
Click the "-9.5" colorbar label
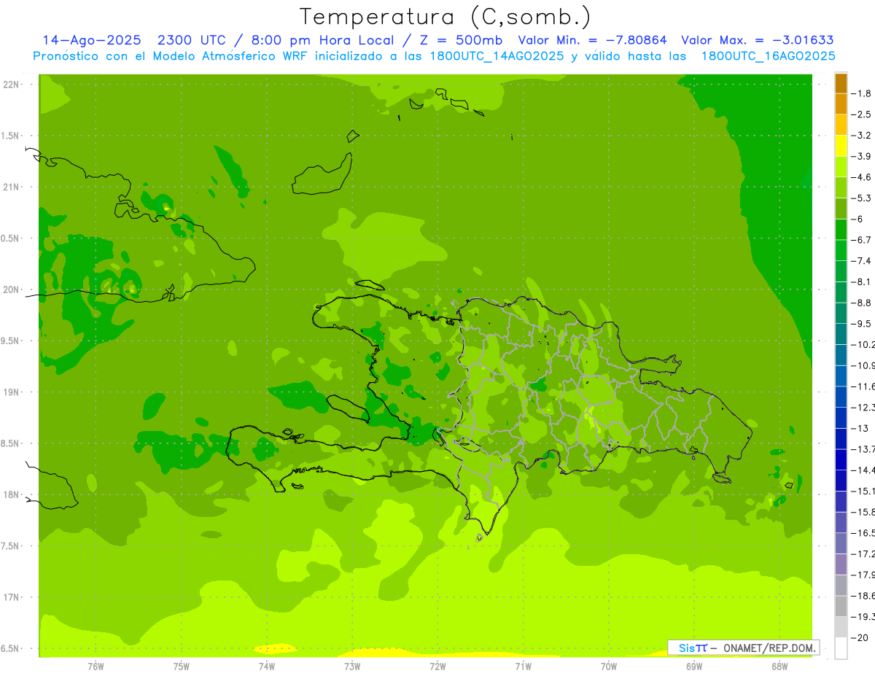point(862,323)
